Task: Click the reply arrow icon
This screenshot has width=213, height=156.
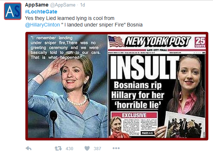Action: tap(29, 148)
